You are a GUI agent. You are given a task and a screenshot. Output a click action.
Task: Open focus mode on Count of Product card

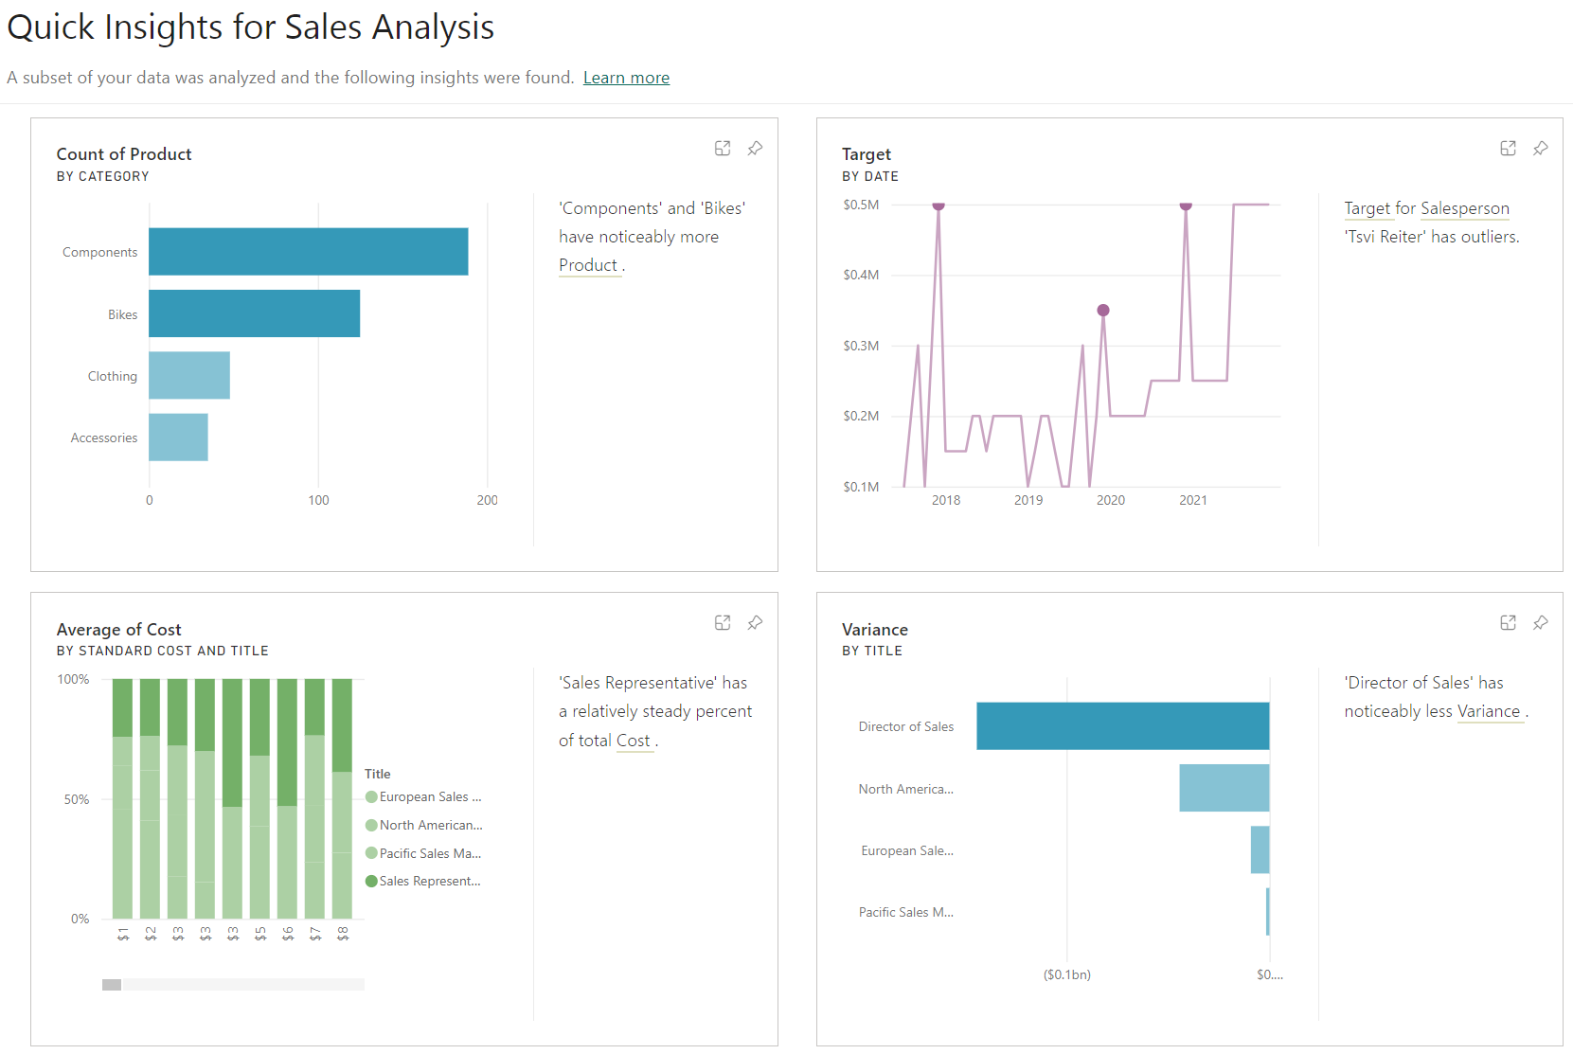[723, 149]
